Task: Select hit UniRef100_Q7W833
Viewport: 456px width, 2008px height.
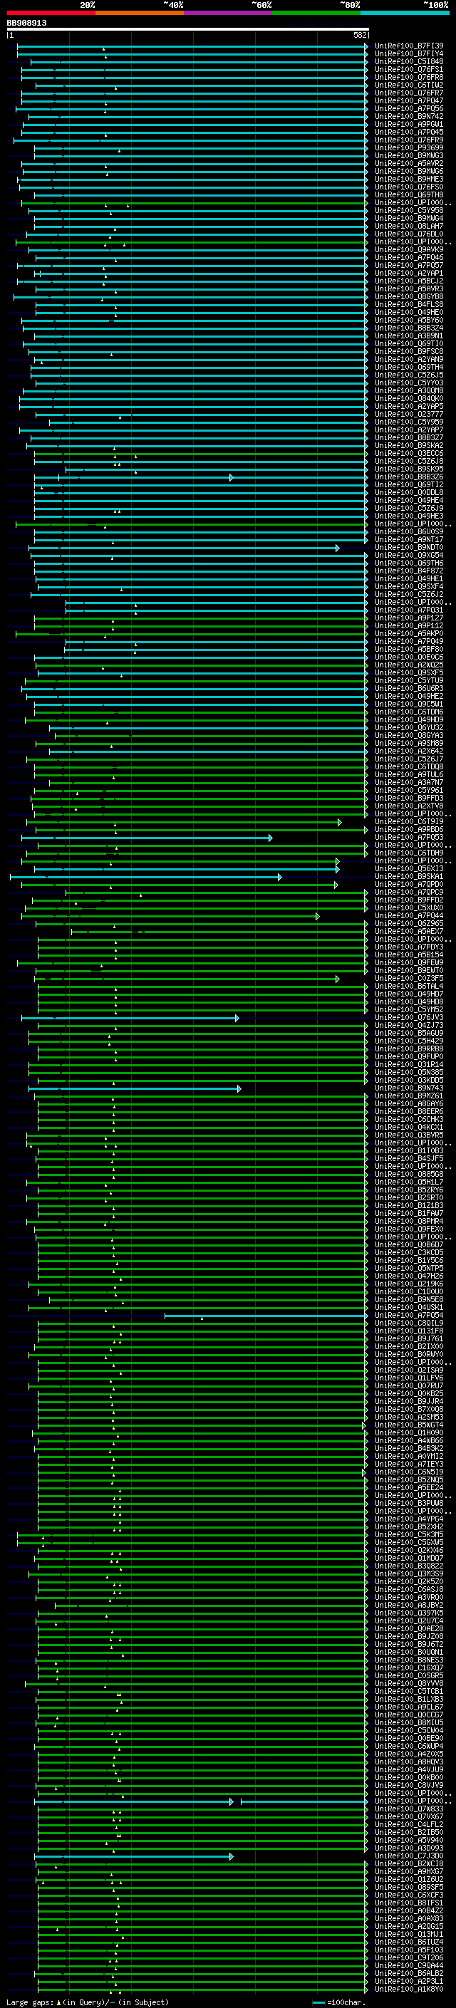Action: pos(409,1809)
